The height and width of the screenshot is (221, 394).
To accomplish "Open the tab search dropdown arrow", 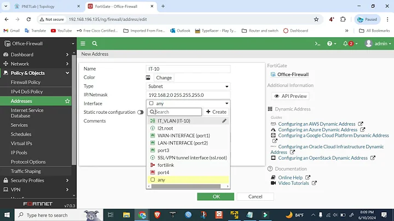I will 6,6.
